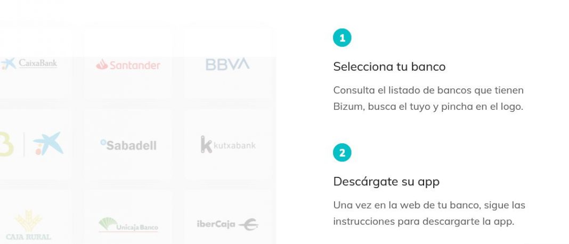The width and height of the screenshot is (569, 244).
Task: Pick the Sabadell bank logo
Action: pyautogui.click(x=128, y=145)
